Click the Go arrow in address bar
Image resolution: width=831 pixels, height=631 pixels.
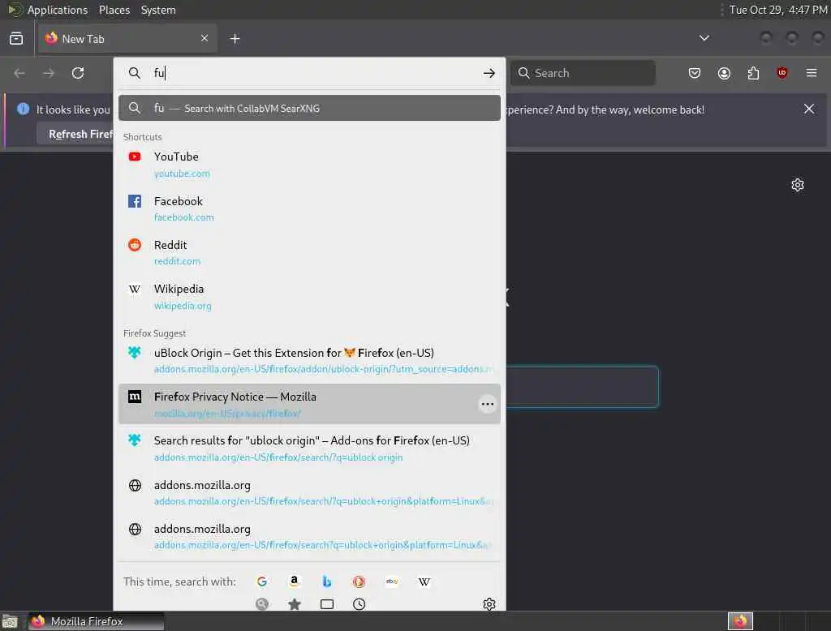coord(489,73)
